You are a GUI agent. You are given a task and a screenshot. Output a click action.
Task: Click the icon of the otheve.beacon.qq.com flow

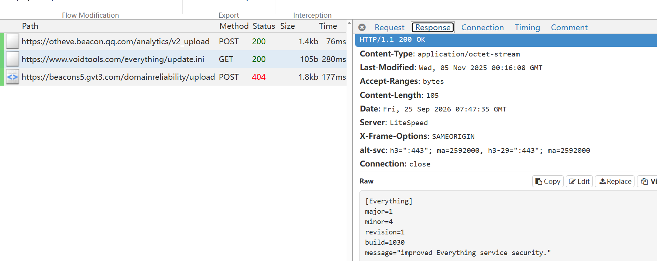[x=13, y=41]
